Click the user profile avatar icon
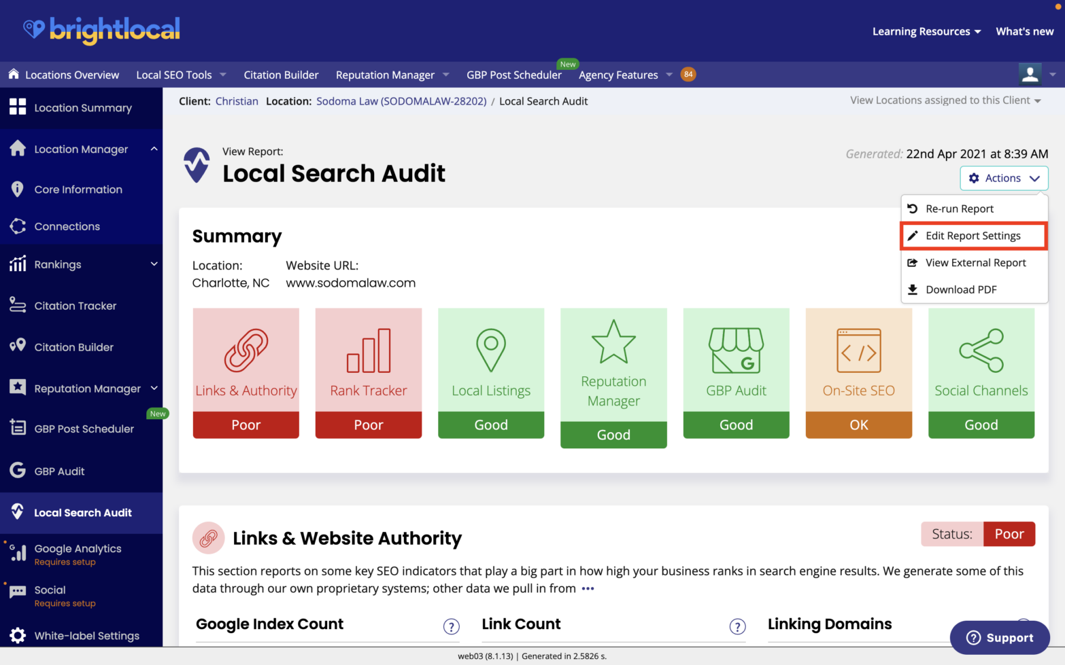The image size is (1065, 665). (x=1030, y=74)
